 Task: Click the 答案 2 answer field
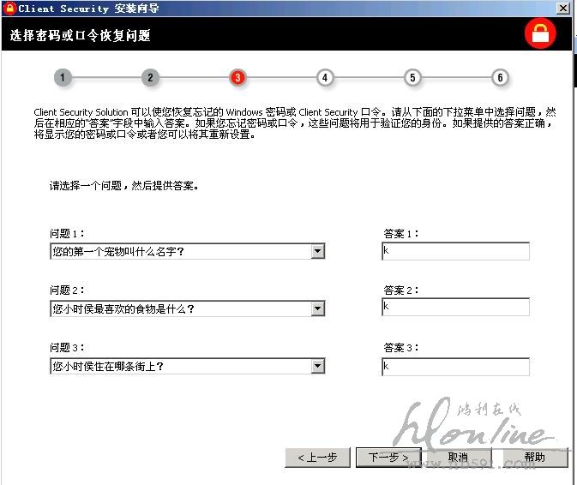coord(455,307)
